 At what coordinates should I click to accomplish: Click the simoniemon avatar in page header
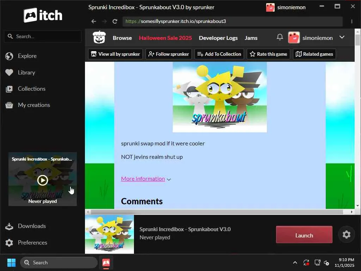click(x=294, y=37)
